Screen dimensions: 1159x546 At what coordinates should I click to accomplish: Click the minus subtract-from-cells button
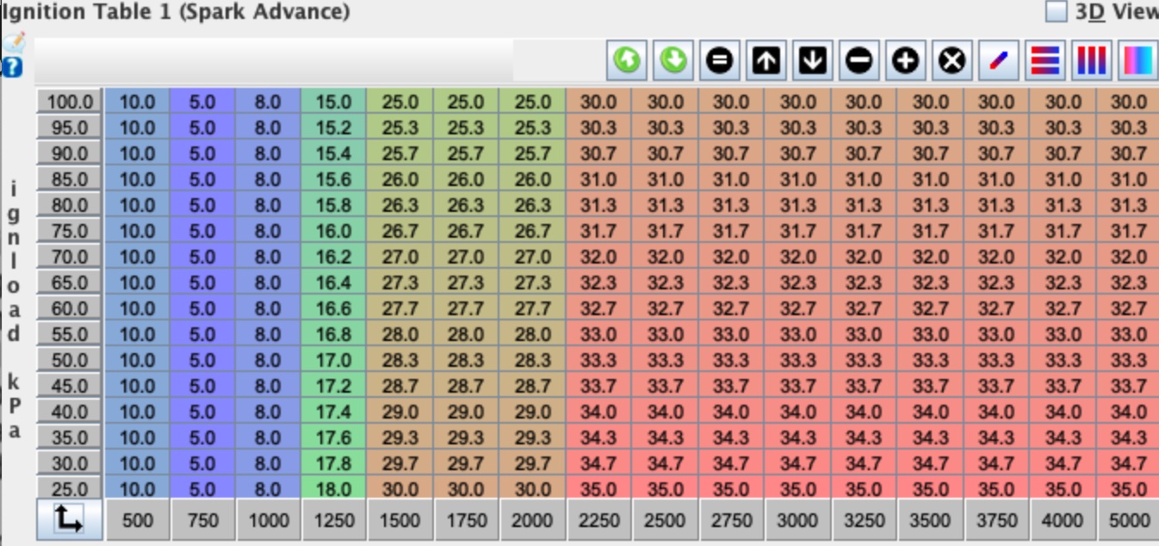(x=859, y=60)
